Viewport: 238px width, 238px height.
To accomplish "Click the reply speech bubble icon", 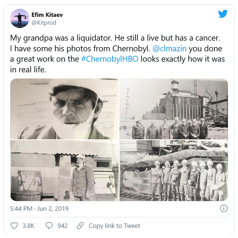I will (x=49, y=225).
